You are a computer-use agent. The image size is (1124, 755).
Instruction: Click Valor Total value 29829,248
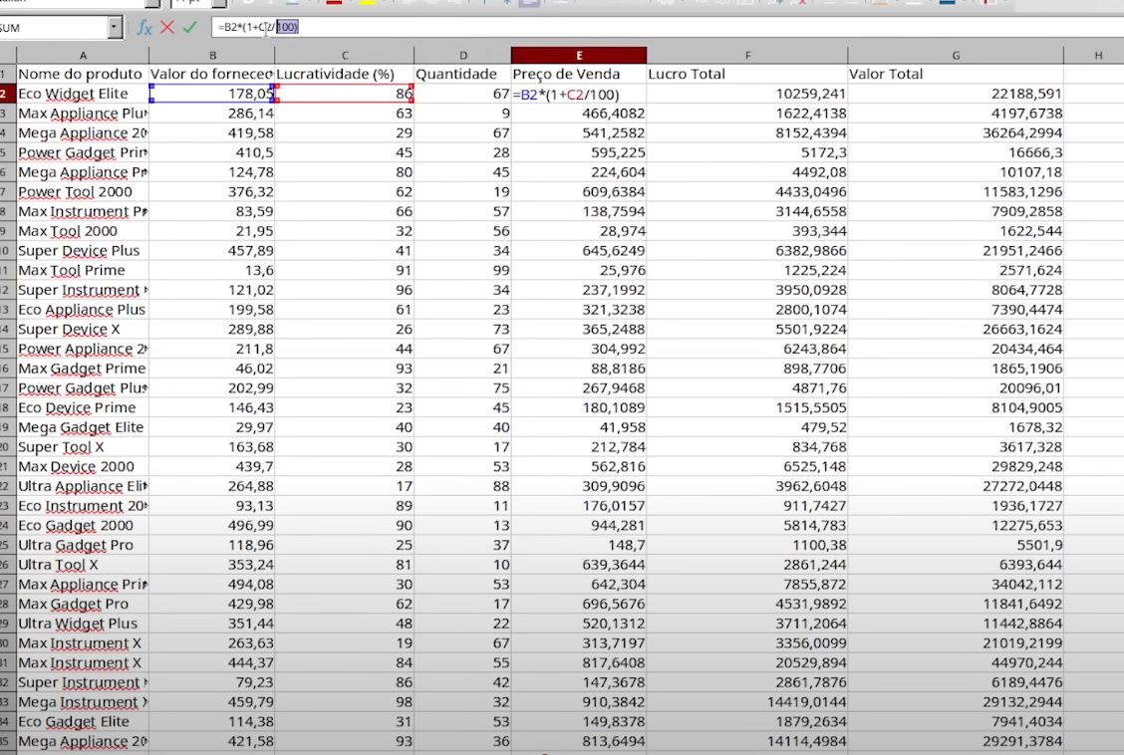956,466
